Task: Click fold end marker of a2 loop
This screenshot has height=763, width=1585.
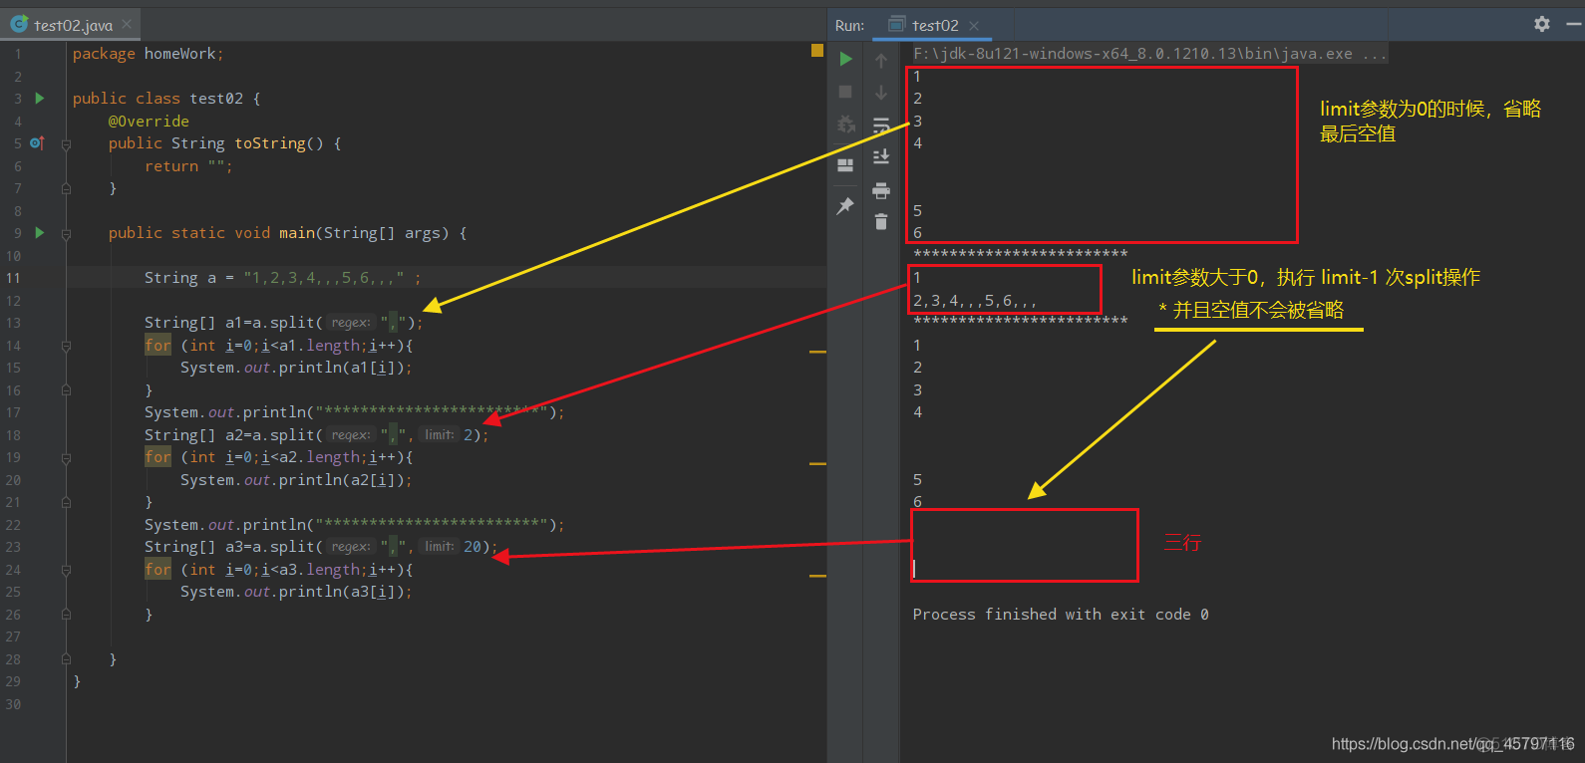Action: [66, 502]
